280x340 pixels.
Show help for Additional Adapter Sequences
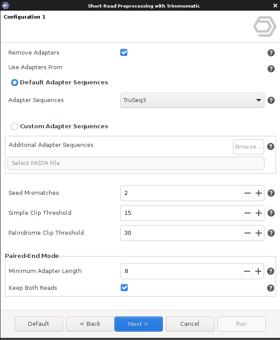271,146
